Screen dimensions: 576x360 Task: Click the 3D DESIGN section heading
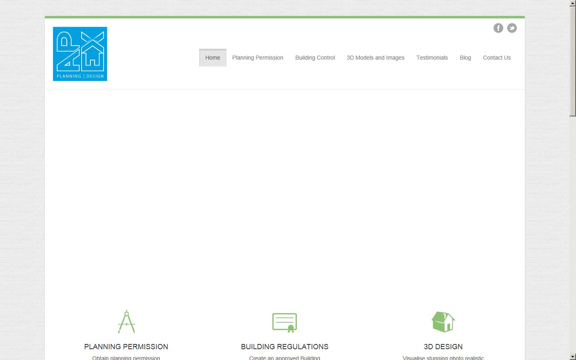click(443, 347)
